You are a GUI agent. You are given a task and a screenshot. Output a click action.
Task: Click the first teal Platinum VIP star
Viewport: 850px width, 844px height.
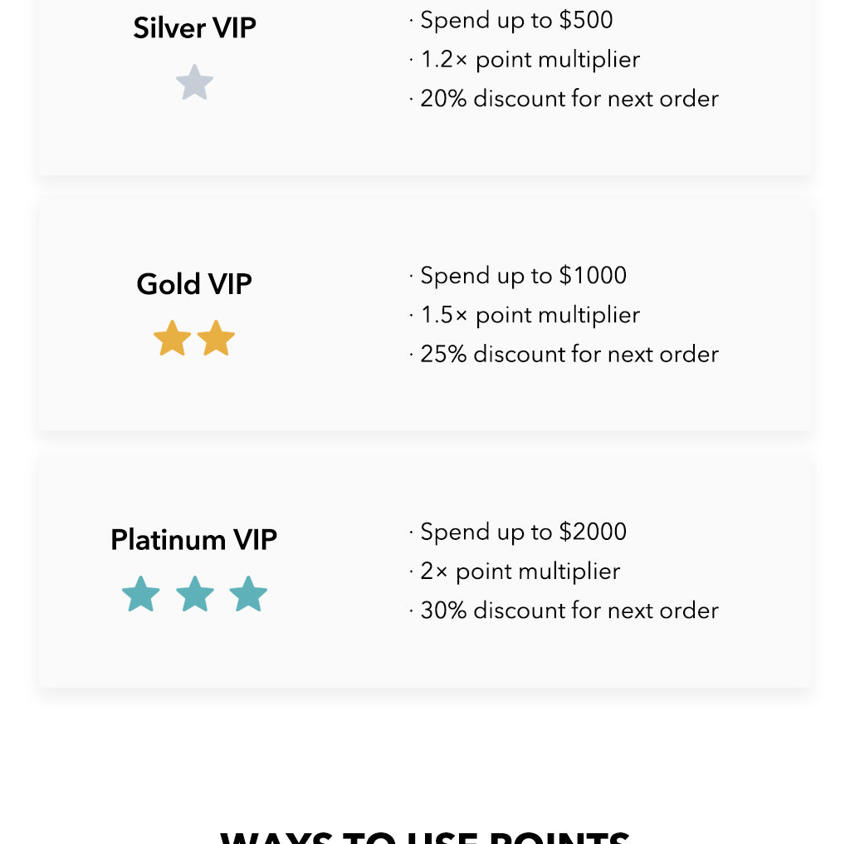[141, 595]
